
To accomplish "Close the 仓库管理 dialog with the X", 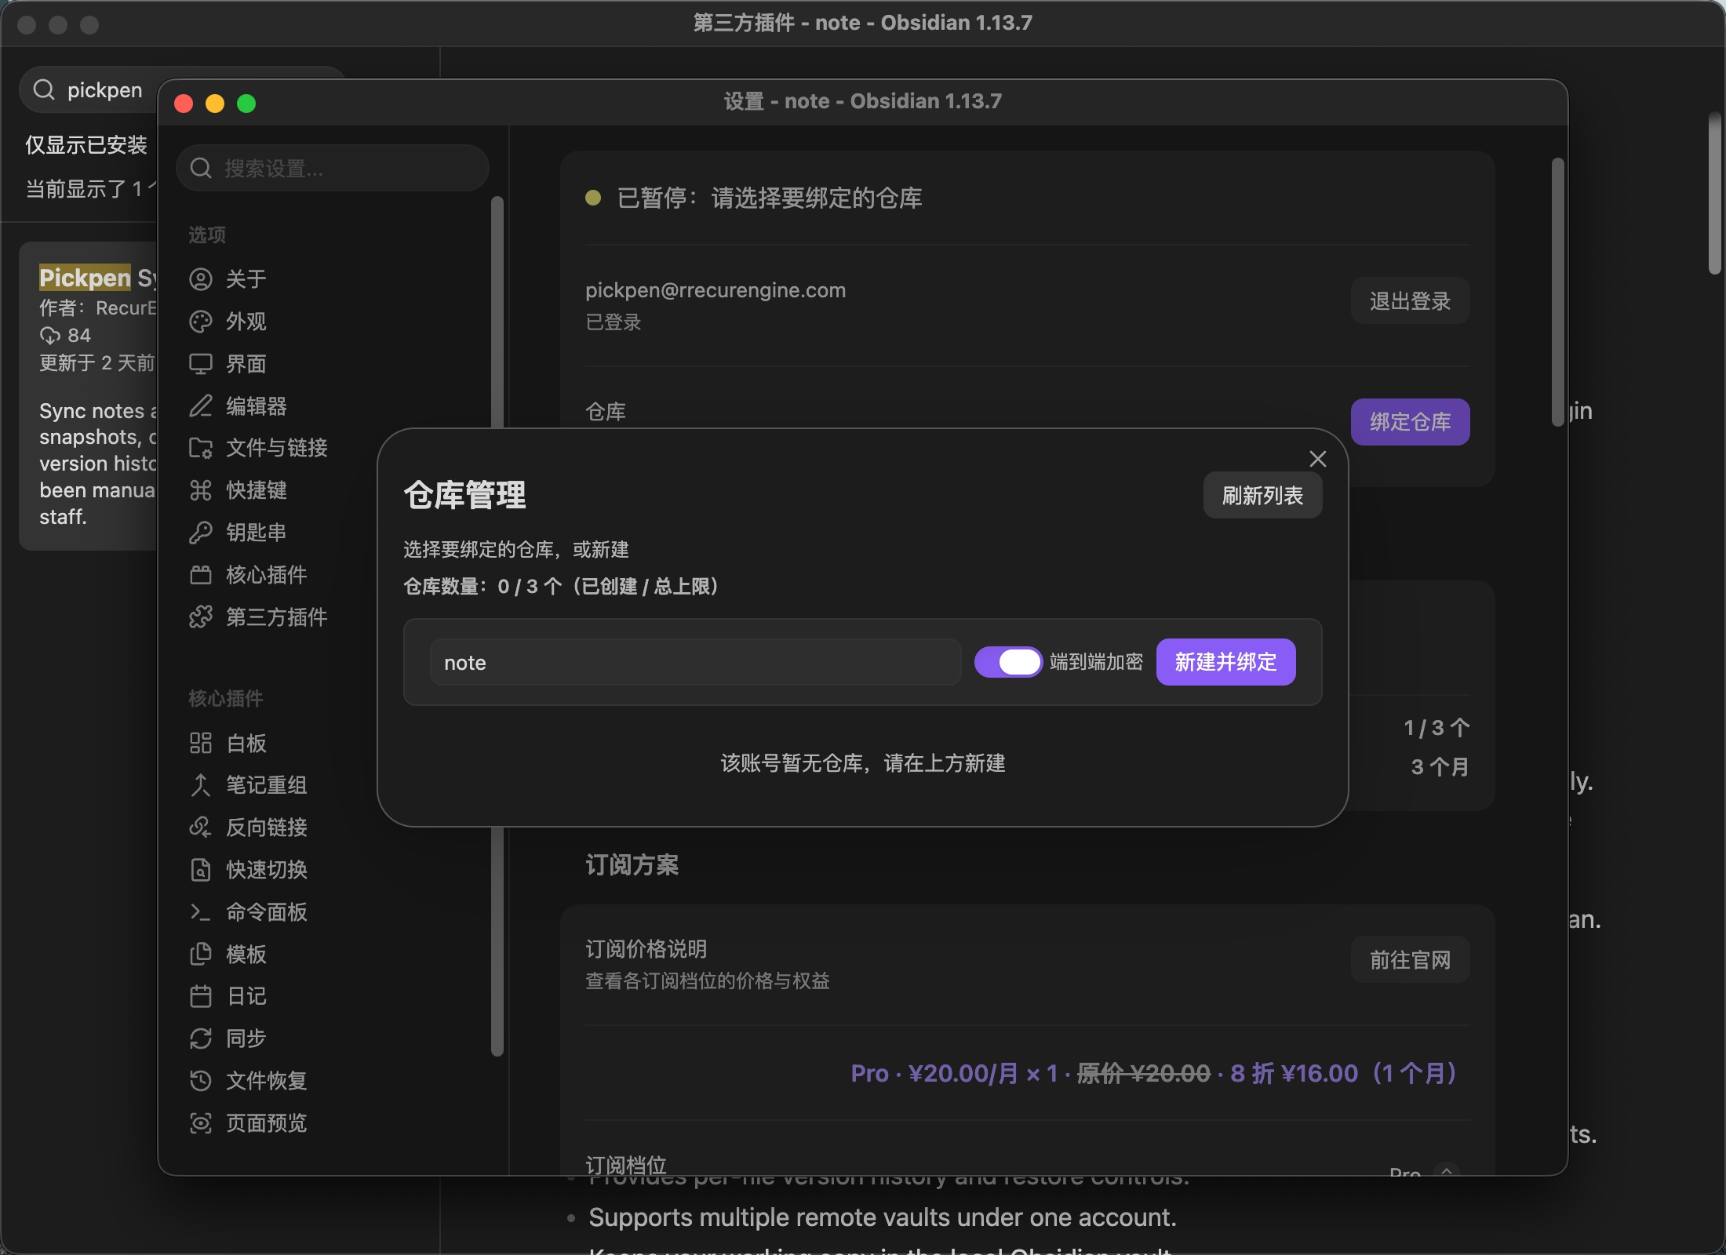I will coord(1318,459).
